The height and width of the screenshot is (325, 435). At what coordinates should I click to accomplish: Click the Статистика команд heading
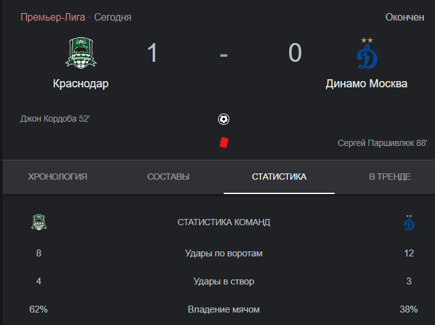224,222
